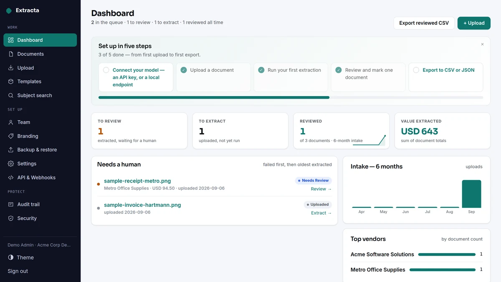
Task: Click the Sep bar in the intake chart
Action: tap(471, 194)
